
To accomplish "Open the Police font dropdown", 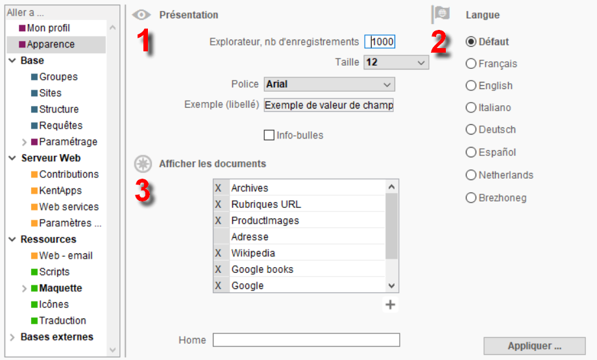I will [x=330, y=84].
